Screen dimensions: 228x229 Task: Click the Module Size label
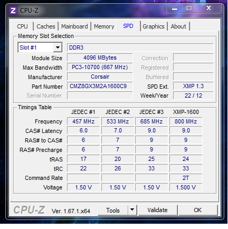pyautogui.click(x=47, y=58)
